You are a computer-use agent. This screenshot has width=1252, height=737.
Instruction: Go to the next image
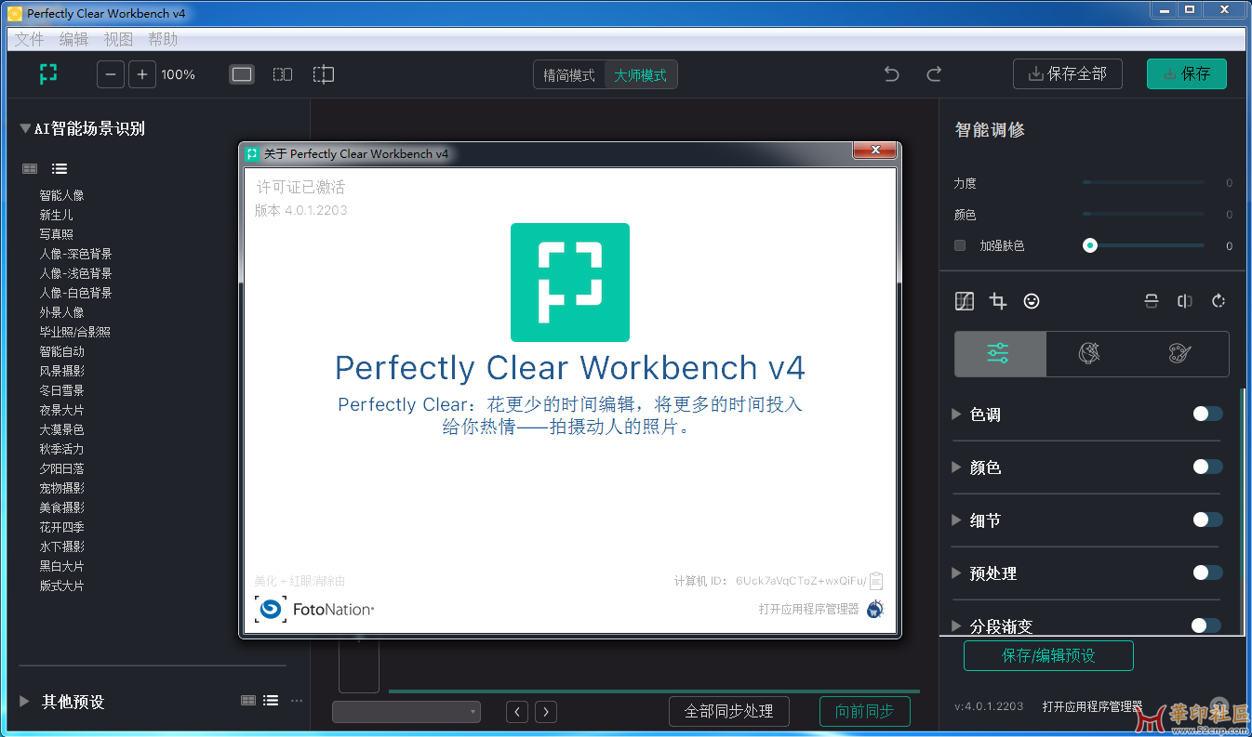pos(546,712)
